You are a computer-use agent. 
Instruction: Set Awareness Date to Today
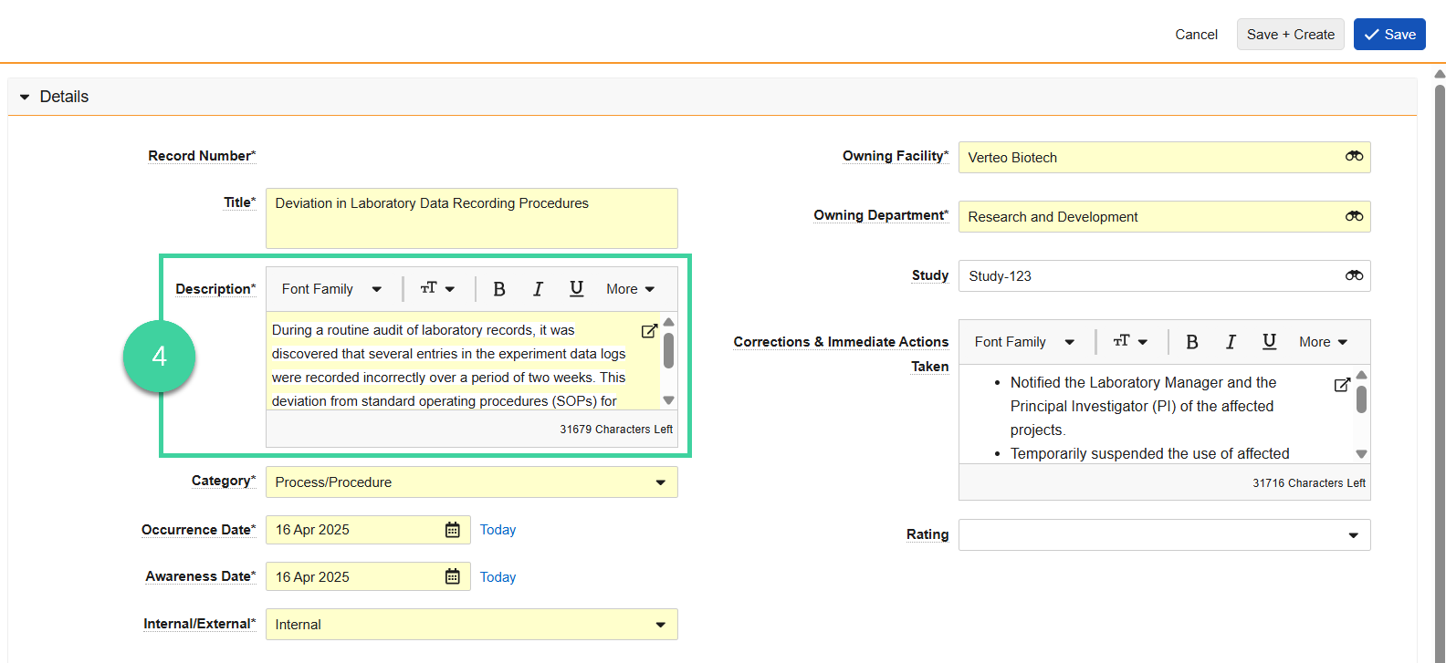point(498,577)
